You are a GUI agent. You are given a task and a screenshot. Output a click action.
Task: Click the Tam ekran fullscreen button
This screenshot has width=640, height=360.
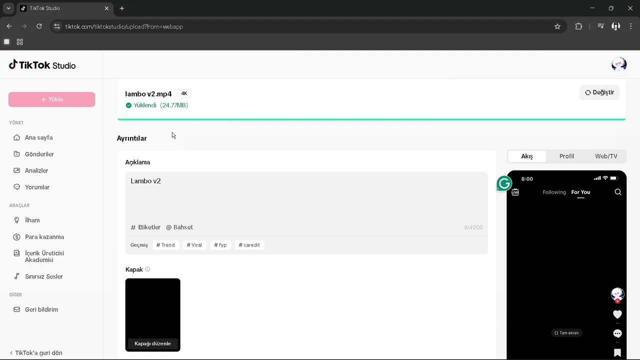tap(566, 333)
